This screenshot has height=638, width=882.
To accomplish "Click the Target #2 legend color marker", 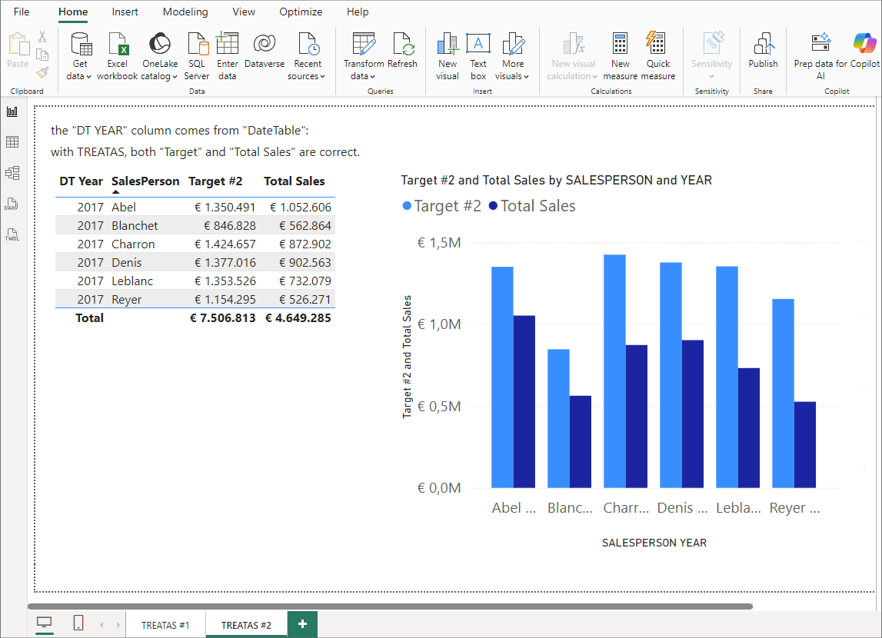I will [407, 206].
